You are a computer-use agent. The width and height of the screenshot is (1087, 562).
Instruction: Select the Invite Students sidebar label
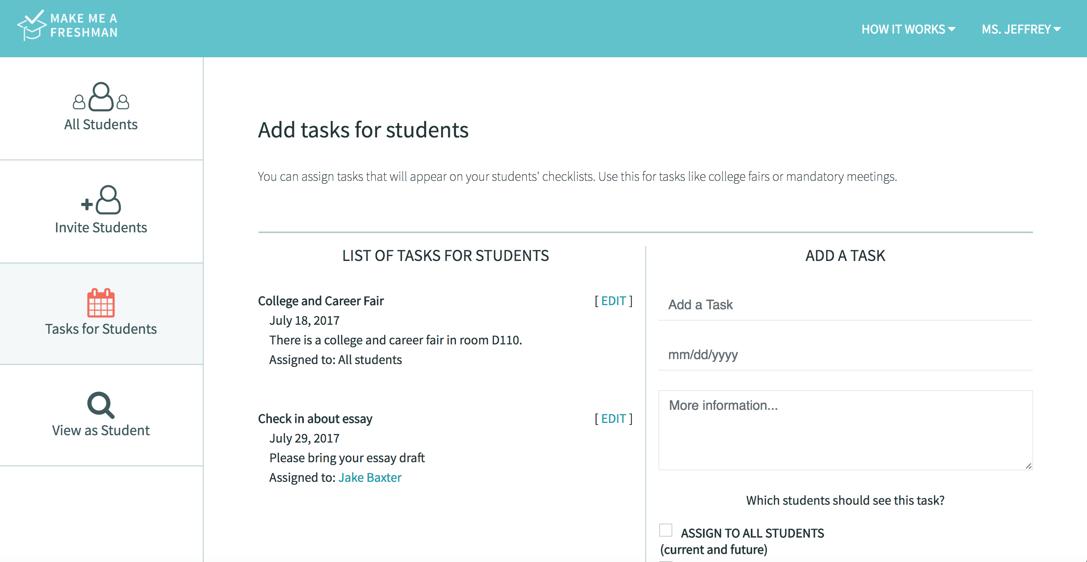click(x=101, y=227)
